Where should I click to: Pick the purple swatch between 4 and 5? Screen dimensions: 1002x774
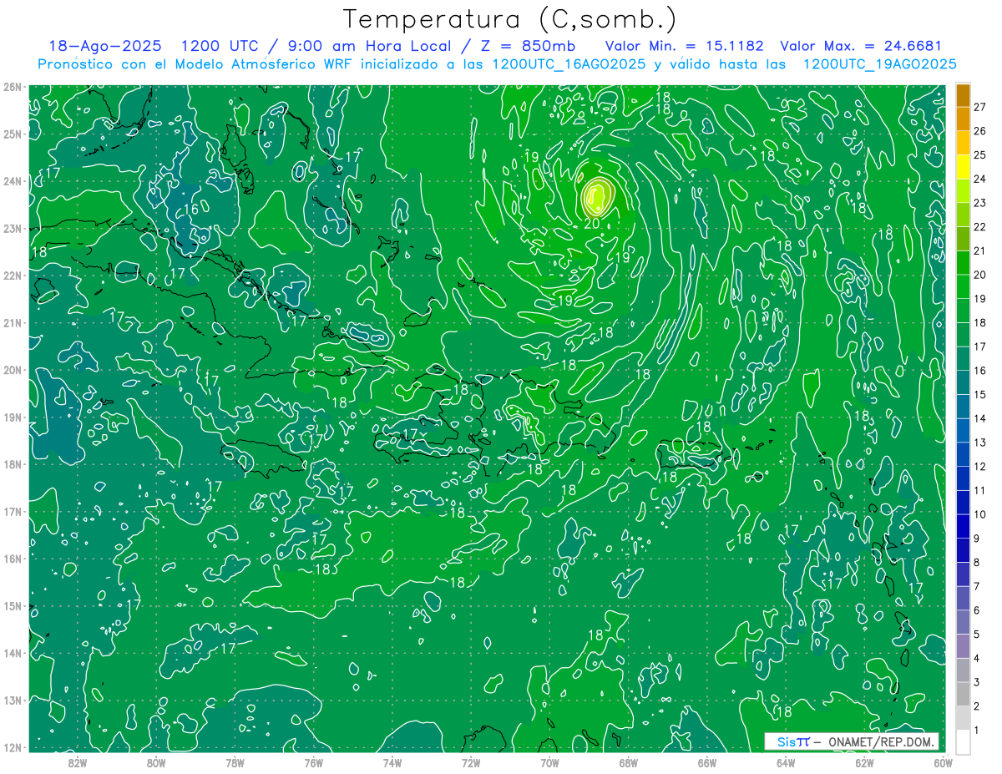964,646
